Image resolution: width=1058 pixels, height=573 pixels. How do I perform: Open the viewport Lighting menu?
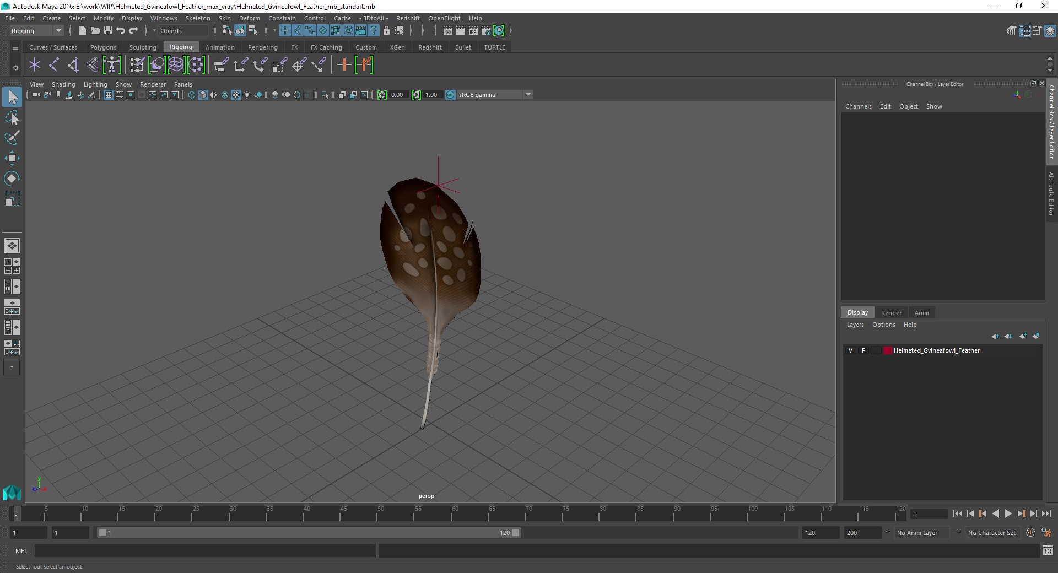click(95, 84)
